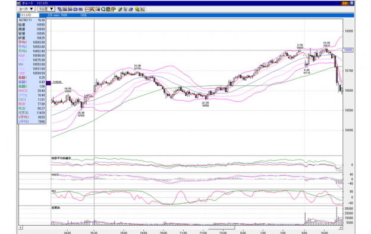The height and width of the screenshot is (234, 371).
Task: Click the 225 mini 1606 symbol header text
Action: (x=57, y=15)
